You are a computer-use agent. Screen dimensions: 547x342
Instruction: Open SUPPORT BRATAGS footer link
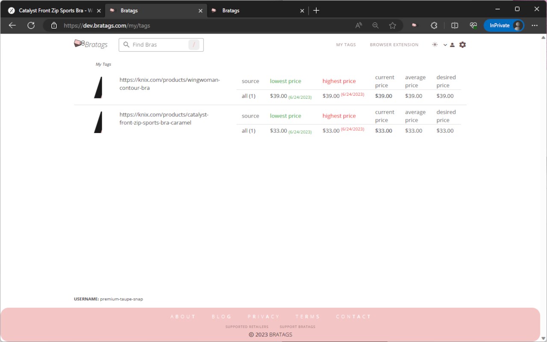pos(297,327)
